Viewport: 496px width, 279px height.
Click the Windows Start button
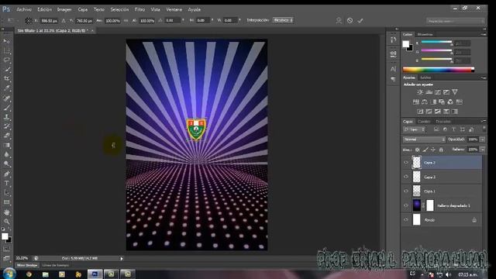(9, 274)
